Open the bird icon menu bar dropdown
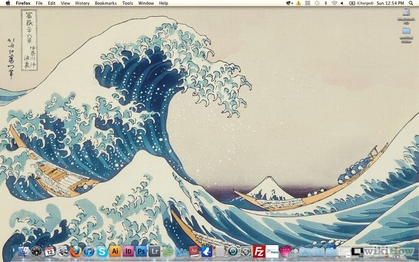Viewport: 419px width, 262px height. pyautogui.click(x=290, y=3)
